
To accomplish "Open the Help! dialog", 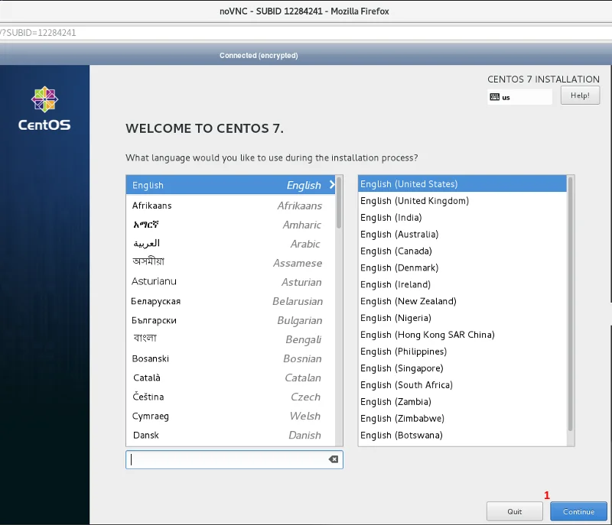I will (x=580, y=96).
